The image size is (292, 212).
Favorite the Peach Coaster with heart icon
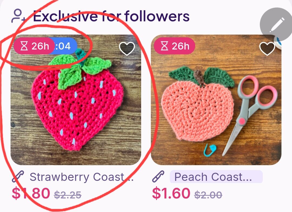tap(267, 49)
